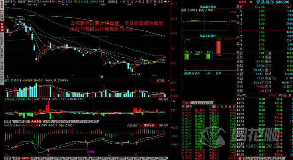Click the 设 settings icon in 短线精灵 panel
The height and width of the screenshot is (160, 293).
pos(234,107)
